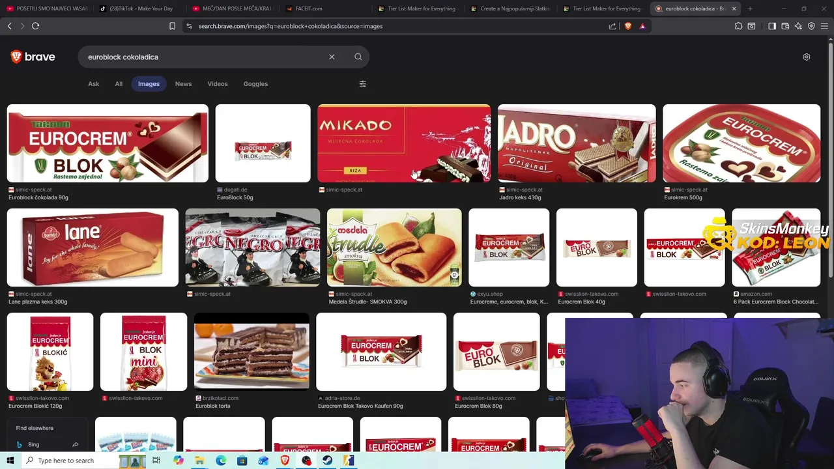Select the Images search tab
The height and width of the screenshot is (469, 834).
(149, 83)
